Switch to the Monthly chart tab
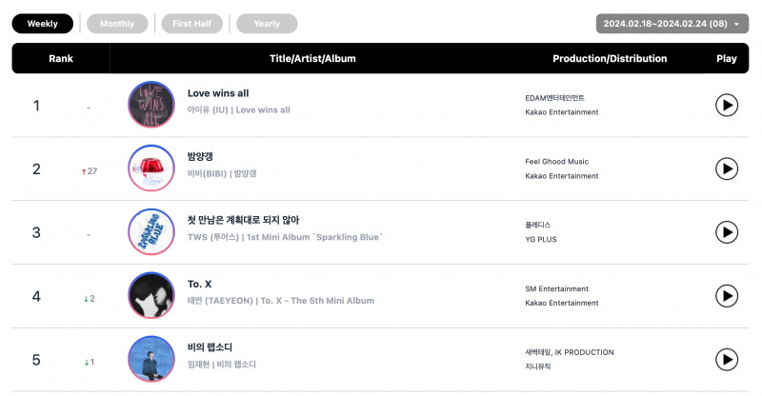The image size is (762, 396). [x=117, y=24]
